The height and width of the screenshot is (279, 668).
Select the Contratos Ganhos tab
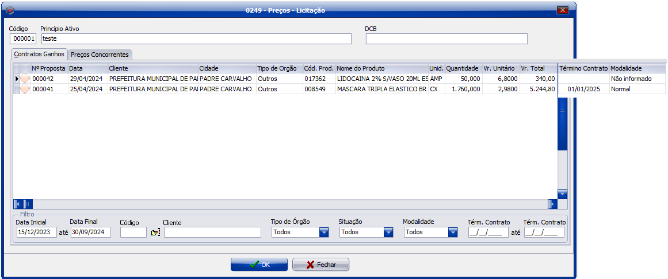pyautogui.click(x=39, y=54)
